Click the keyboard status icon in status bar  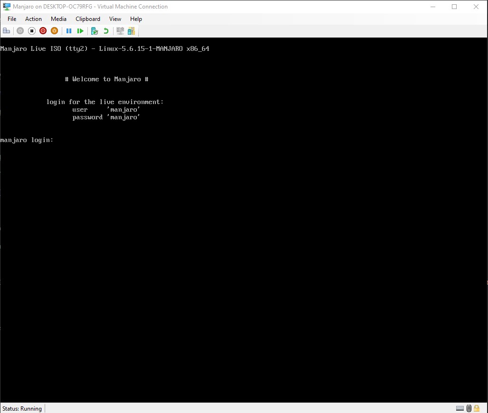click(x=460, y=408)
